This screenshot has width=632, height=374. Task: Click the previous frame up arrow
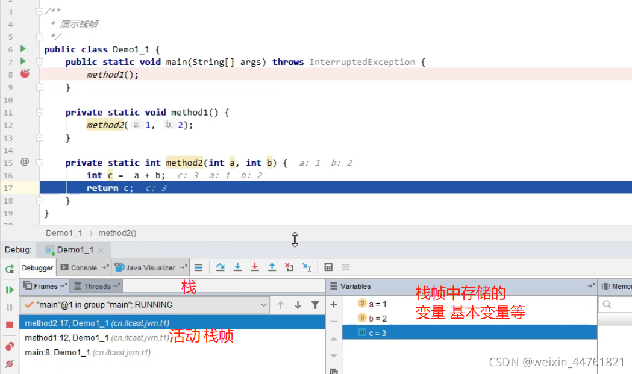(281, 305)
